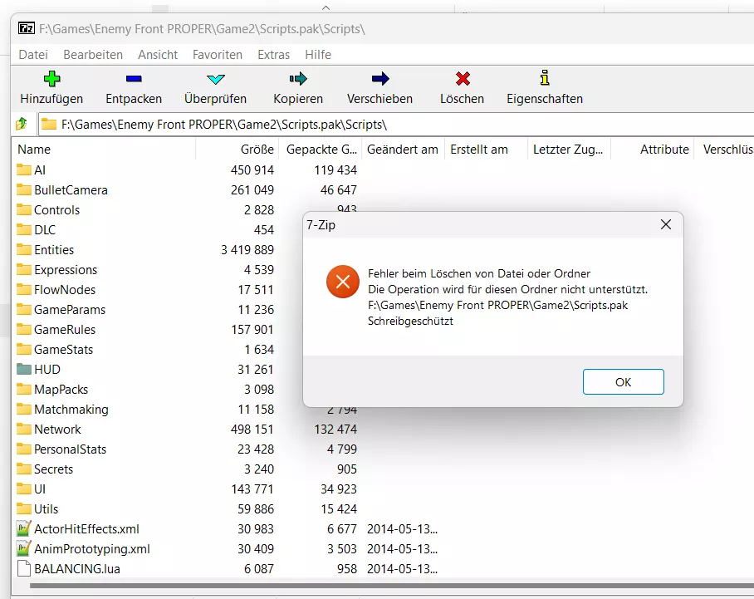Select the GameParams folder name
754x599 pixels.
coord(70,310)
